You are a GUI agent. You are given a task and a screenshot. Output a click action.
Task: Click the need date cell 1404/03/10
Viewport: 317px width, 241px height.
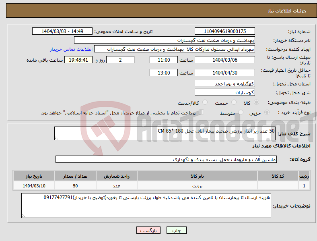pos(34,186)
